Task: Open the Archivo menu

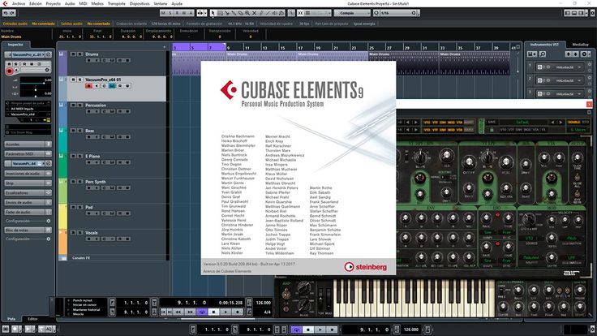Action: pyautogui.click(x=19, y=3)
